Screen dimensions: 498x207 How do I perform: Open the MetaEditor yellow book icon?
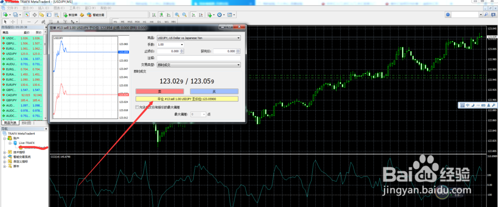82,14
